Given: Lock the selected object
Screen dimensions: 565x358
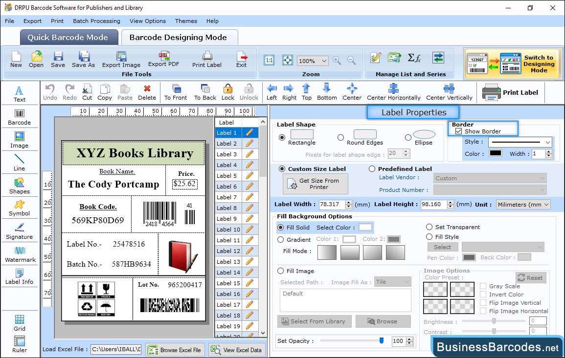Looking at the screenshot, I should pyautogui.click(x=228, y=92).
